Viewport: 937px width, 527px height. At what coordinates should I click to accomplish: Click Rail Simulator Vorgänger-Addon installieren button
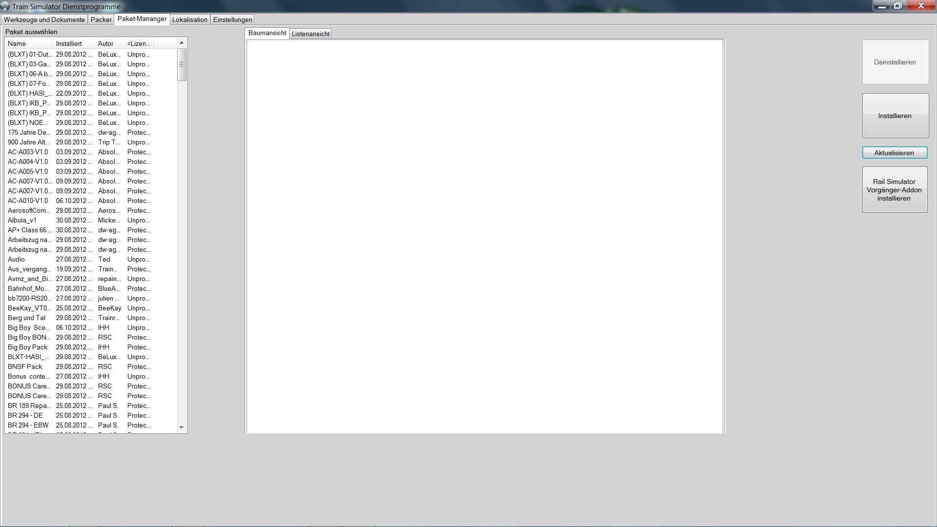(894, 190)
